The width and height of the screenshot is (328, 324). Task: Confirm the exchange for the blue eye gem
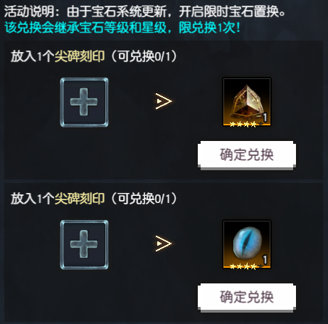(x=247, y=297)
